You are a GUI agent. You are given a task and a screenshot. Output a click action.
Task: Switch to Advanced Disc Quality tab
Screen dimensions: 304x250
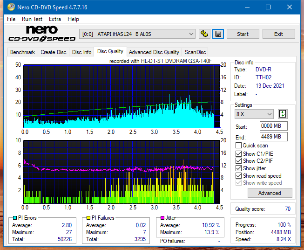(x=154, y=52)
